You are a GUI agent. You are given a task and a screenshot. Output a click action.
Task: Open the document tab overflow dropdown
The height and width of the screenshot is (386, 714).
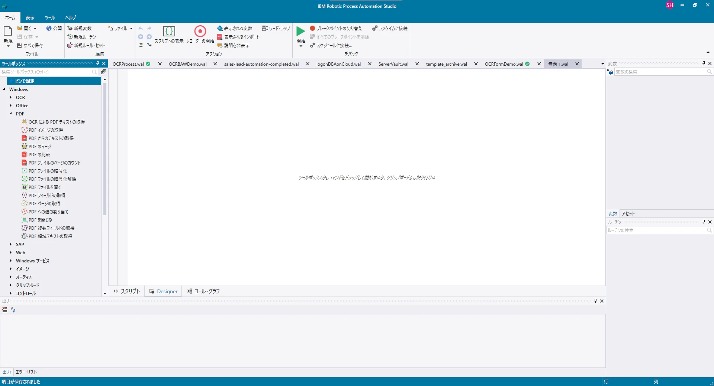click(603, 64)
